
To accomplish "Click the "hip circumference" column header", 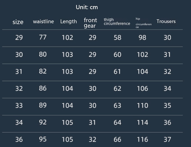I will (x=144, y=23).
